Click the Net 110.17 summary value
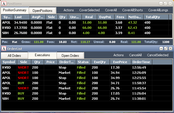The width and height of the screenshot is (174, 113). [85, 42]
